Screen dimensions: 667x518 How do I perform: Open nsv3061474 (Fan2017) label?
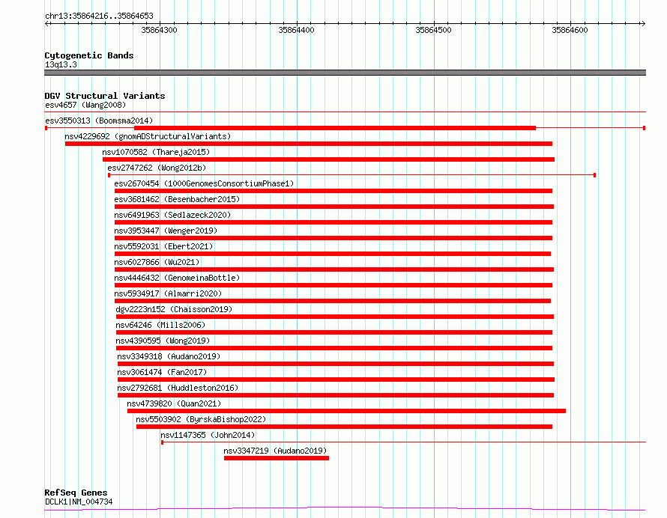162,372
